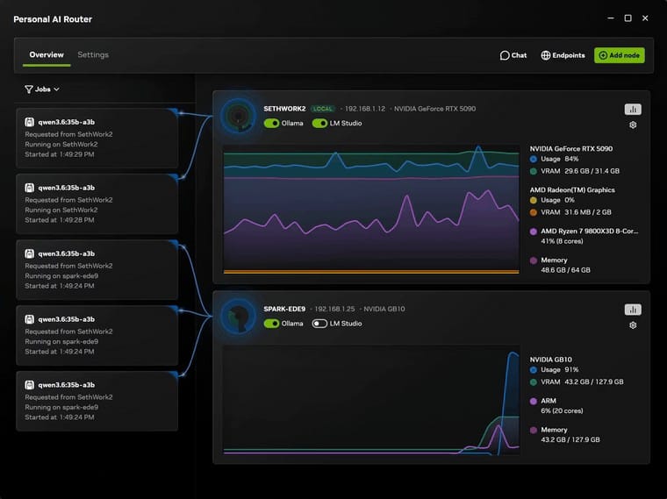Click model icon of job started 1:49:29 PM
The image size is (667, 499).
[x=29, y=122]
